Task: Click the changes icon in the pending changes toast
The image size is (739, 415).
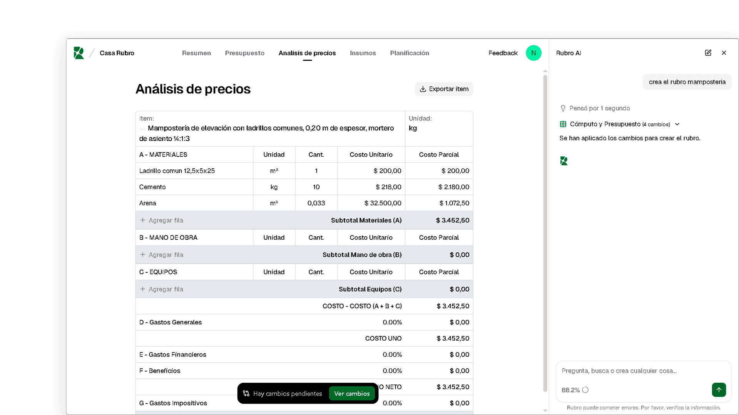Action: 246,393
